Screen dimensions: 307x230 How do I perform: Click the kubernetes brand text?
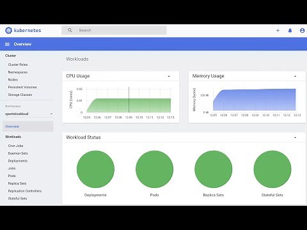(x=28, y=30)
